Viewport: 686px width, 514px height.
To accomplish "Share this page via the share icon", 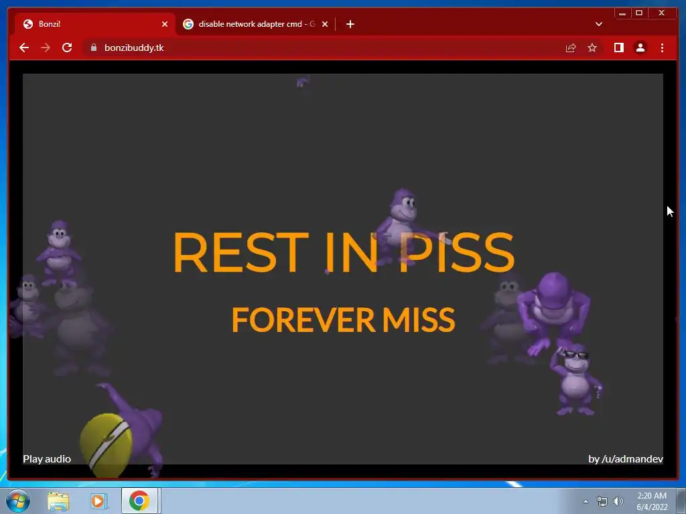I will point(571,48).
